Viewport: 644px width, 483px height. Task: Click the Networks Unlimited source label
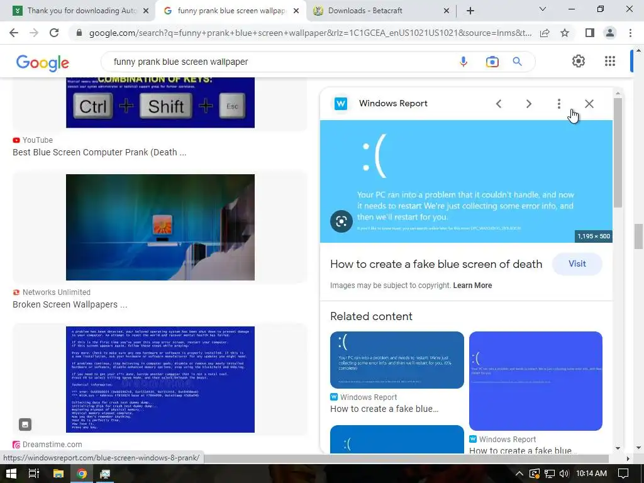tap(56, 292)
